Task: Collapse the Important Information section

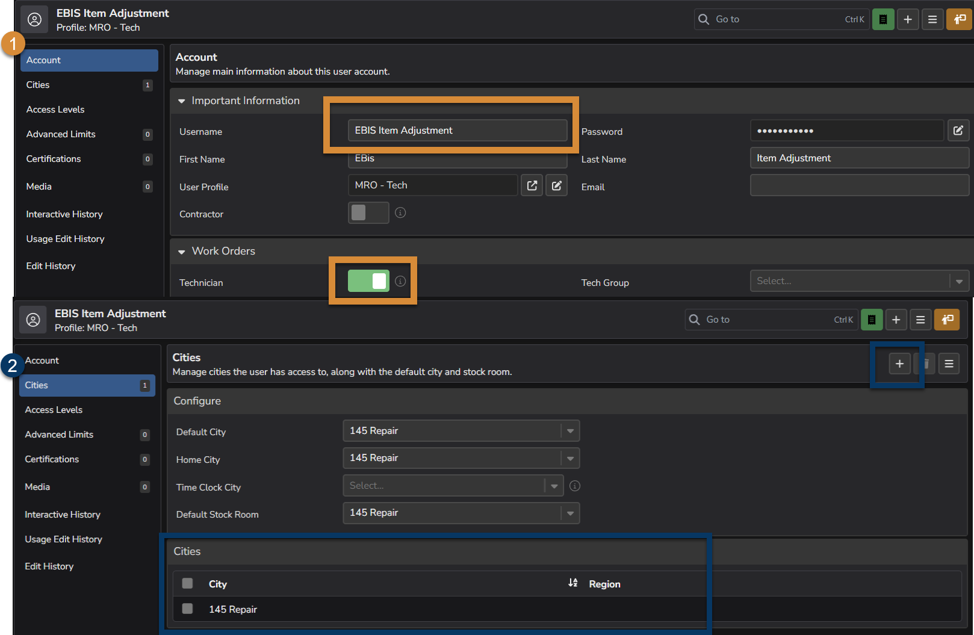Action: point(182,101)
